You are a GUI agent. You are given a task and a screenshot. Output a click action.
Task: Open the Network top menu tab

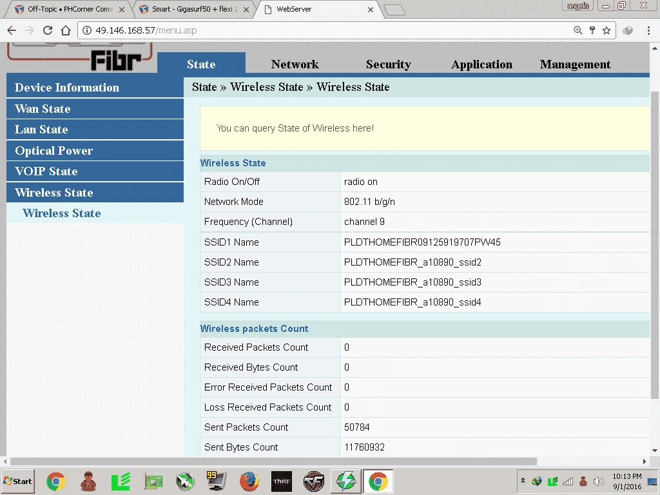pyautogui.click(x=295, y=64)
